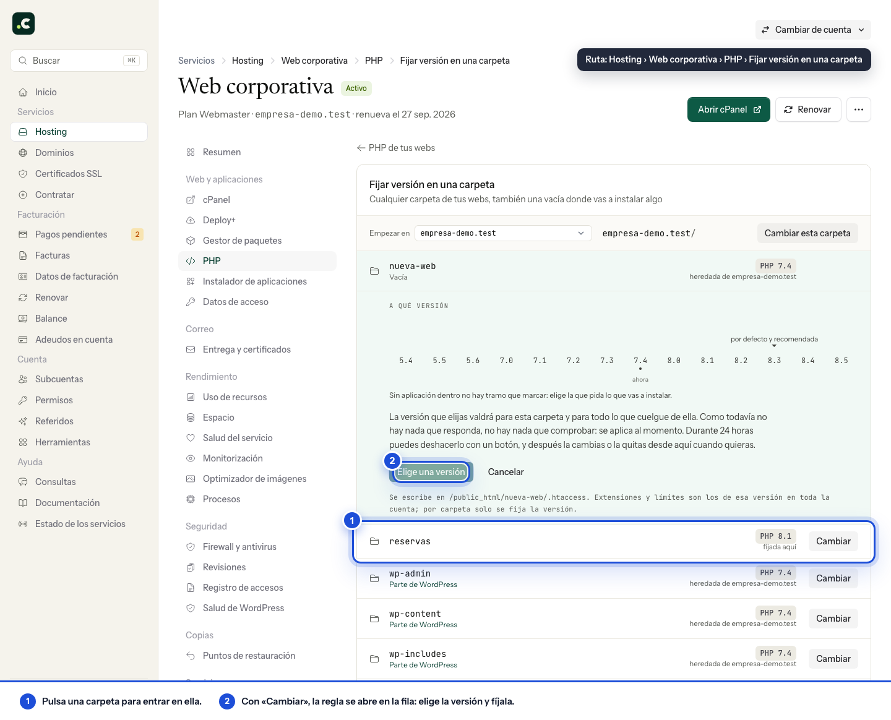Click the icon beside Subcuentas
The width and height of the screenshot is (891, 720).
(x=23, y=379)
